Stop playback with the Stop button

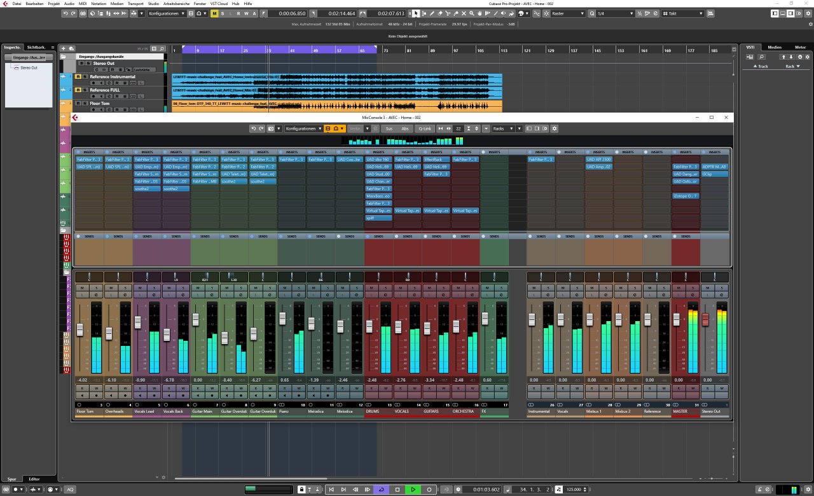pyautogui.click(x=397, y=490)
